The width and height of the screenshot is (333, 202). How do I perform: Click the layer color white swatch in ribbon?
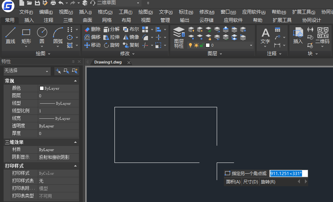click(x=208, y=45)
